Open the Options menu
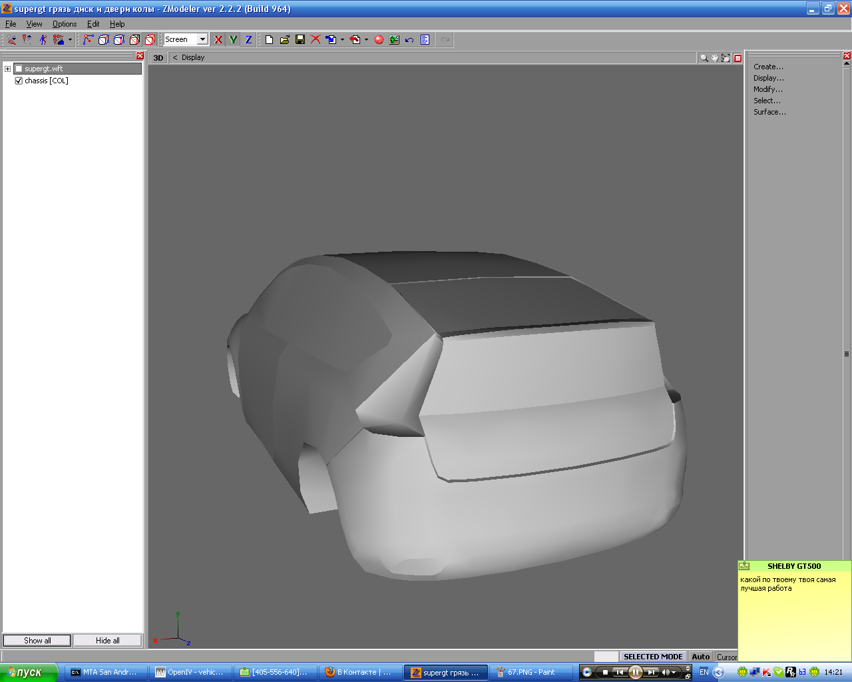This screenshot has height=682, width=852. pyautogui.click(x=65, y=24)
